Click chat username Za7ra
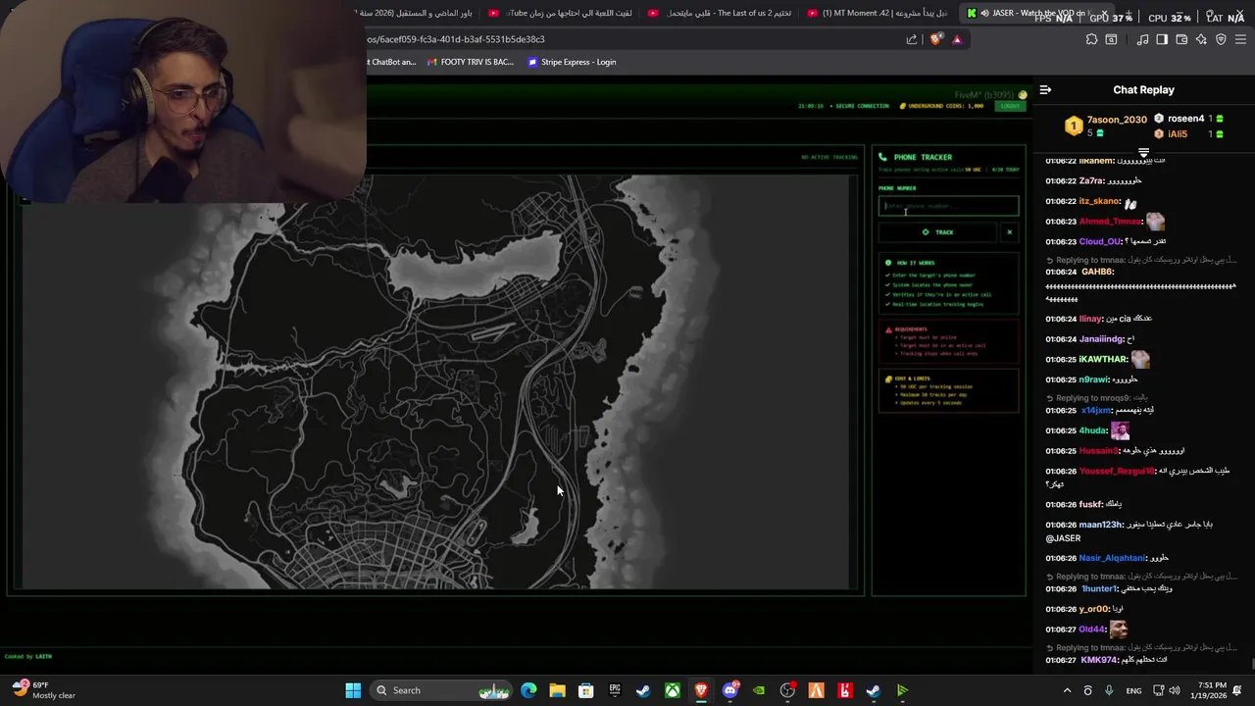The width and height of the screenshot is (1255, 706). pyautogui.click(x=1090, y=180)
